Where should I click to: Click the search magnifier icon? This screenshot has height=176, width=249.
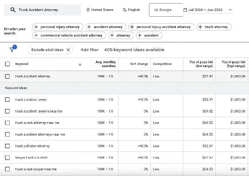13,10
